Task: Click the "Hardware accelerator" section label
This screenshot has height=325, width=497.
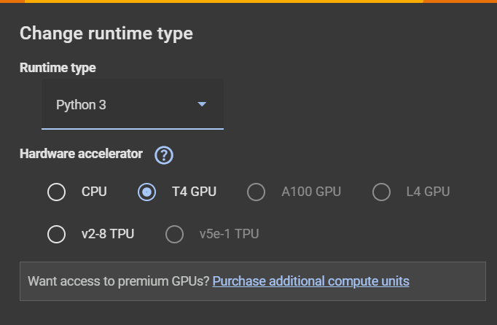Action: pos(82,154)
